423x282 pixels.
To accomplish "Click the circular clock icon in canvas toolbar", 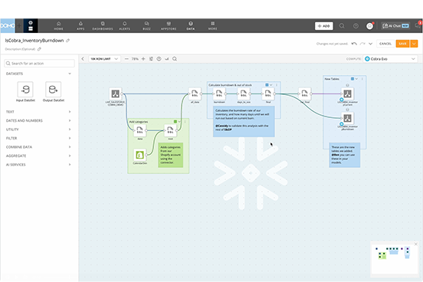I will 159,59.
